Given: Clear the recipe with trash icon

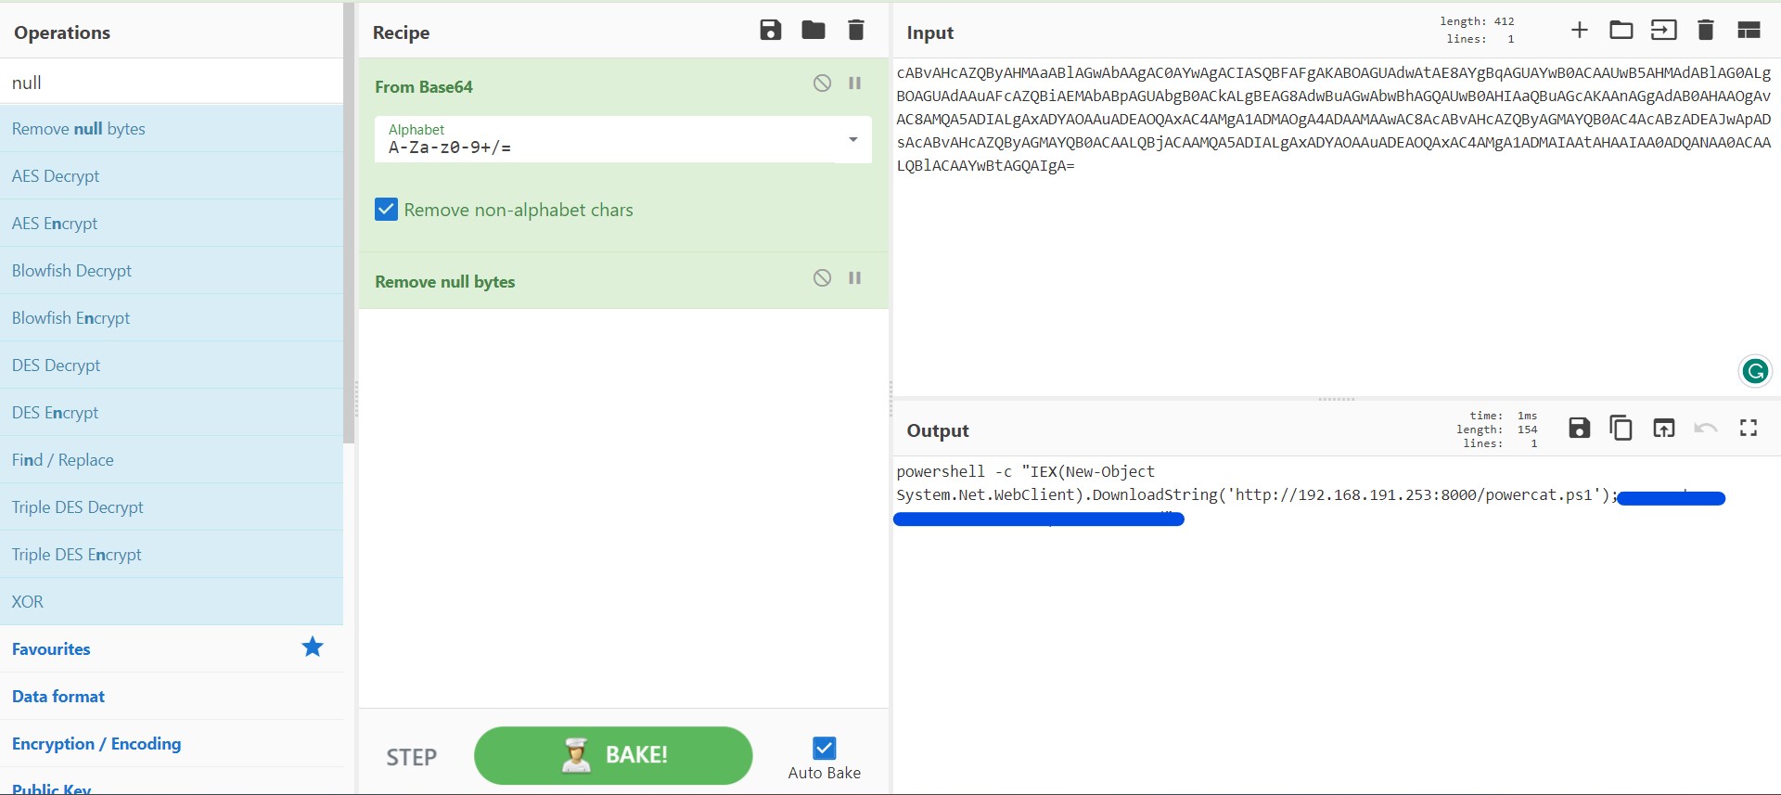Looking at the screenshot, I should [856, 31].
